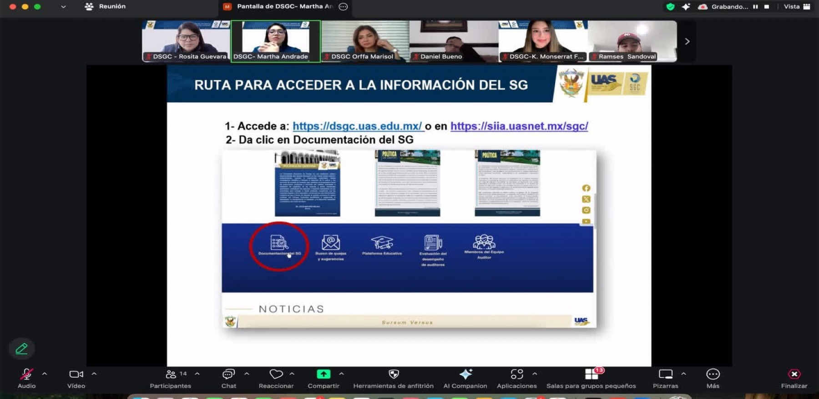Viewport: 819px width, 399px height.
Task: Select DSGC Orffa Marisol video tile
Action: (x=365, y=41)
